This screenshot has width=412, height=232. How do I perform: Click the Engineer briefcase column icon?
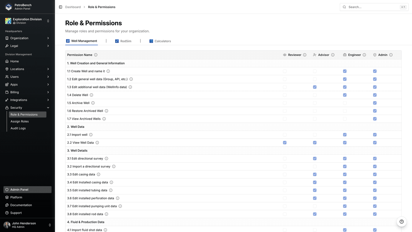point(344,55)
